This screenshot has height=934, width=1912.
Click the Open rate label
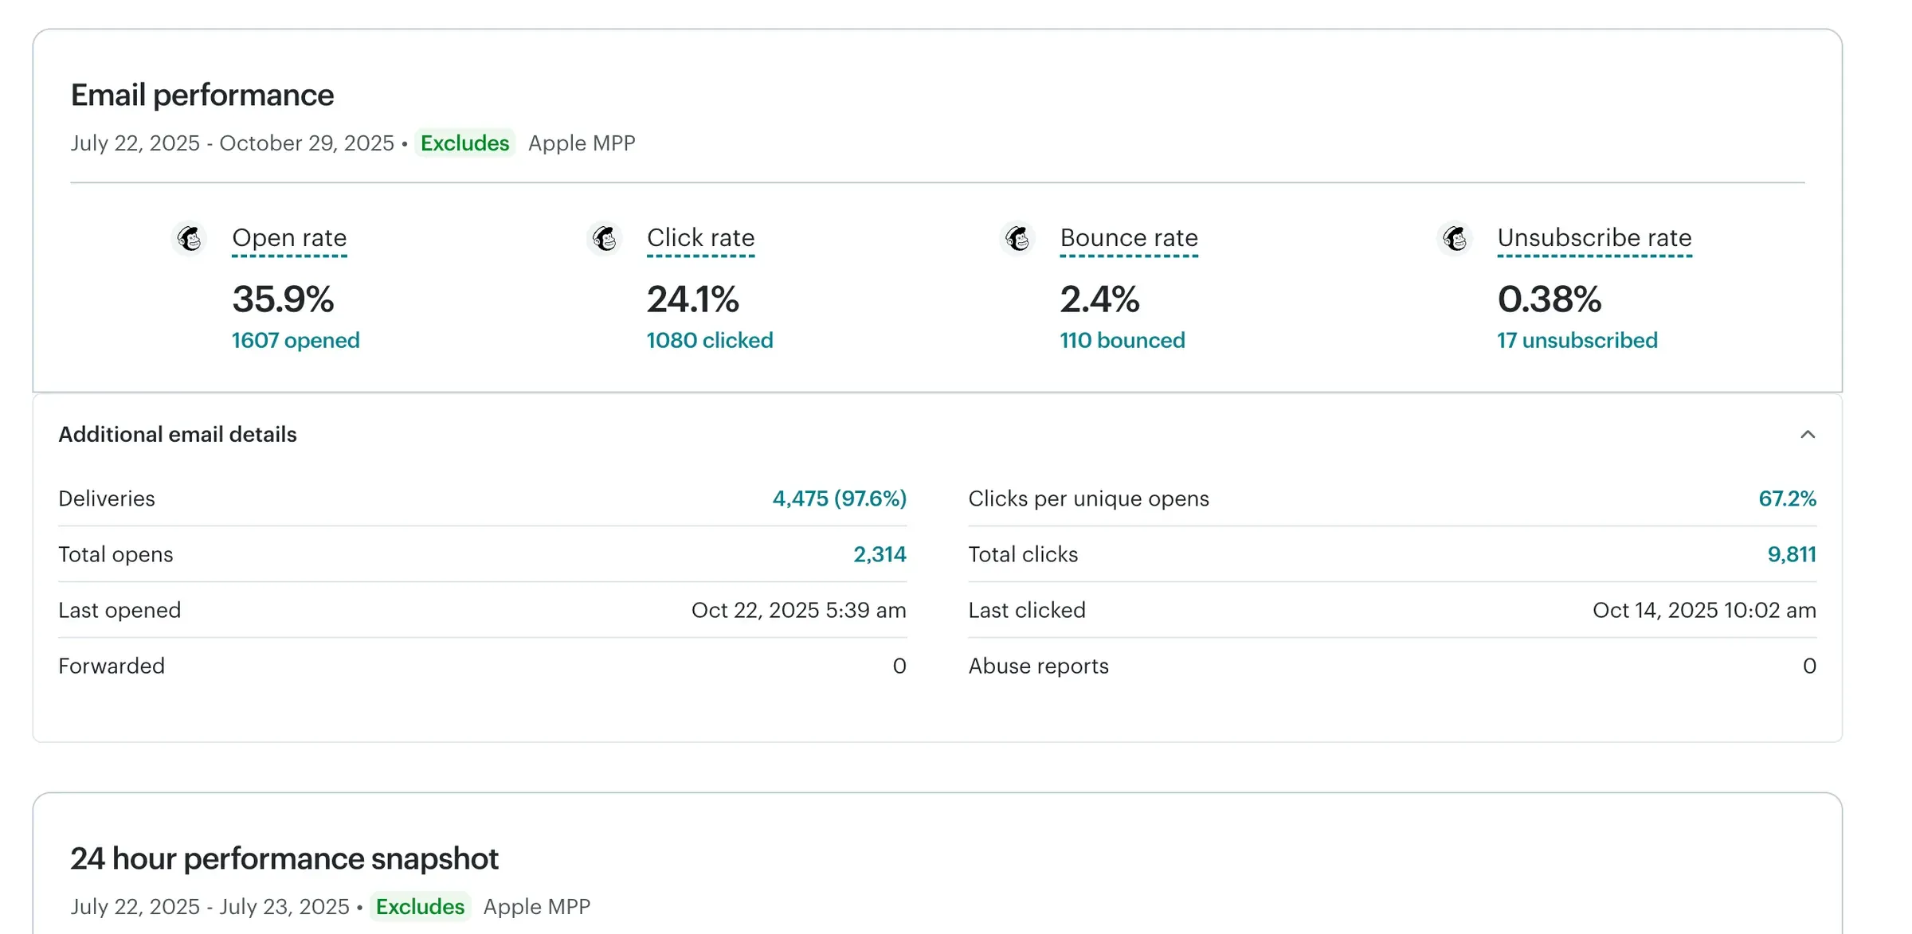[x=289, y=238]
